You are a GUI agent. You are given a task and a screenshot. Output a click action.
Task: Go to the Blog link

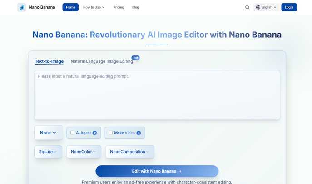pyautogui.click(x=135, y=7)
